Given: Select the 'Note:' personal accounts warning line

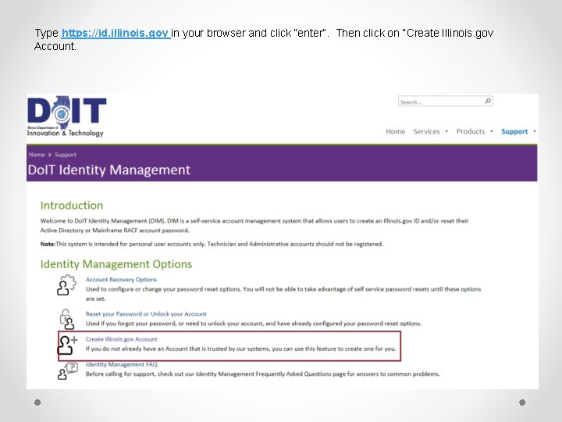Looking at the screenshot, I should click(212, 244).
